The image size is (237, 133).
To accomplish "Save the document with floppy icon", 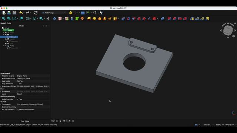I will pos(14,13).
